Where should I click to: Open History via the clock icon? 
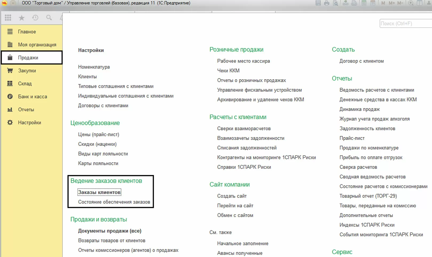tap(35, 18)
